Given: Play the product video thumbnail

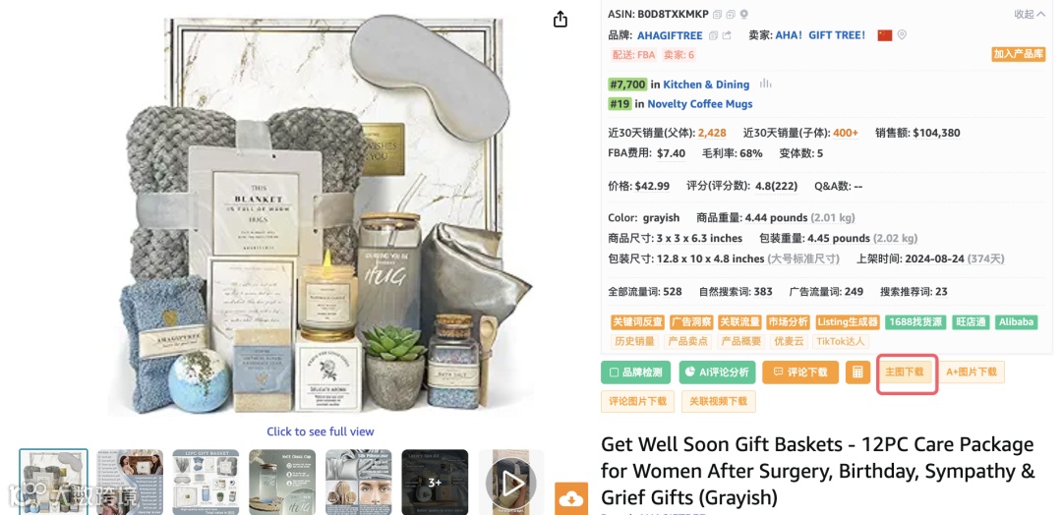Looking at the screenshot, I should click(x=511, y=482).
